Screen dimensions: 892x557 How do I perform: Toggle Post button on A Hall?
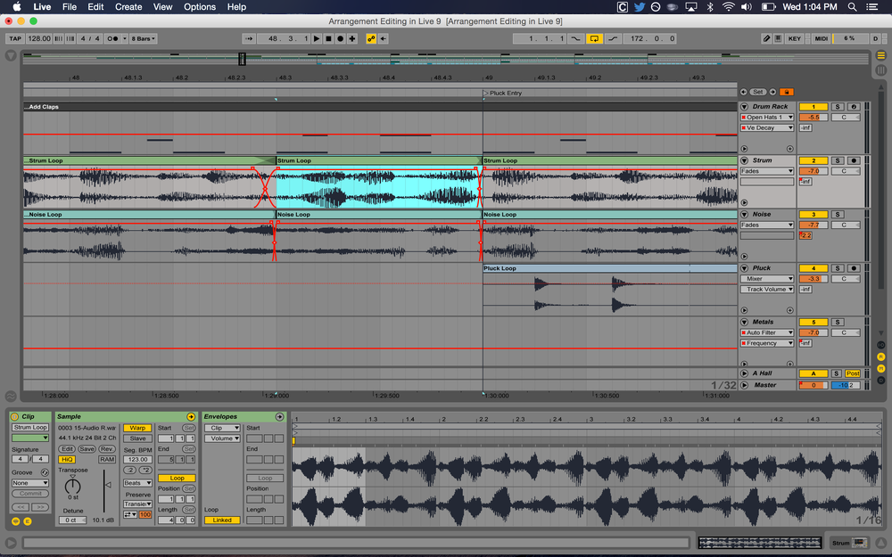click(853, 373)
